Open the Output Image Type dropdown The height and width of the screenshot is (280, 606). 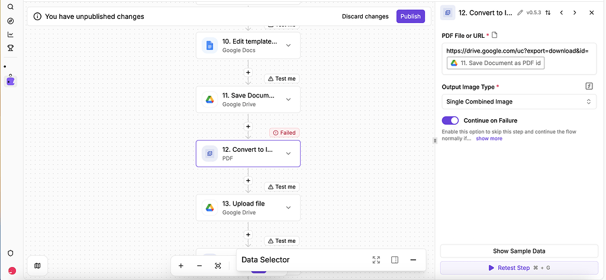pos(519,102)
